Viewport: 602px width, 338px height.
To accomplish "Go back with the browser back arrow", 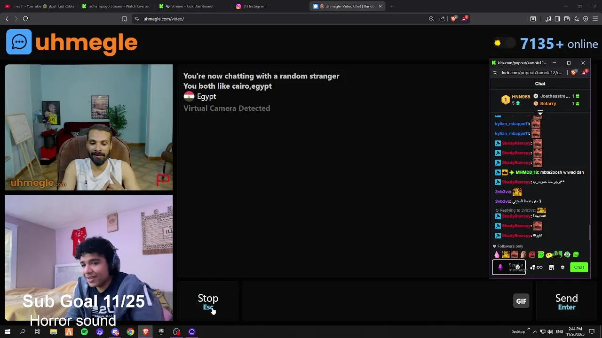I will click(x=7, y=19).
